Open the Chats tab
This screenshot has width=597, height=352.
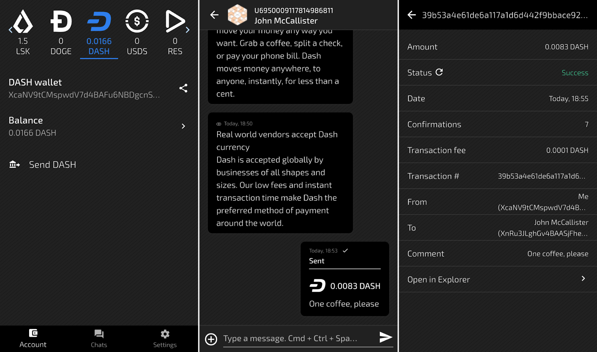coord(99,338)
